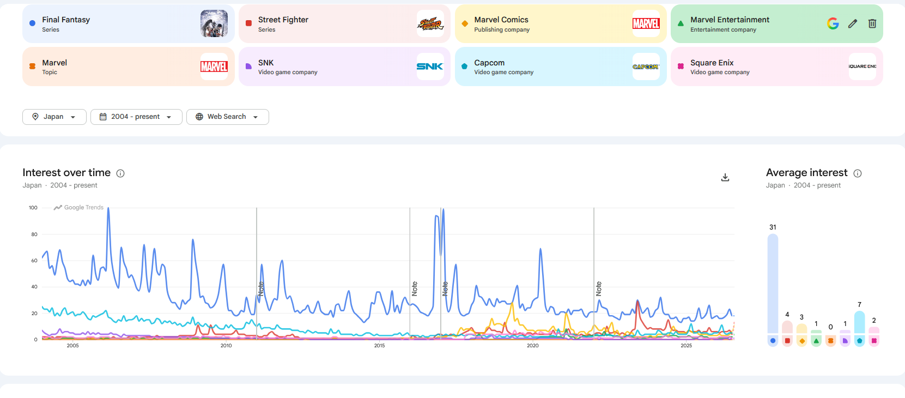Delete Marvel Entertainment using the trash icon

[872, 23]
